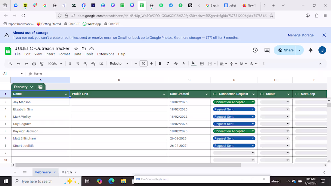
Task: Click the Manage storage link
Action: coord(300,35)
